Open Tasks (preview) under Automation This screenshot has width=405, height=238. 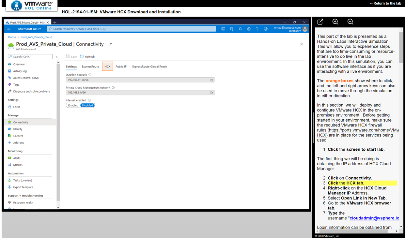tap(23, 180)
